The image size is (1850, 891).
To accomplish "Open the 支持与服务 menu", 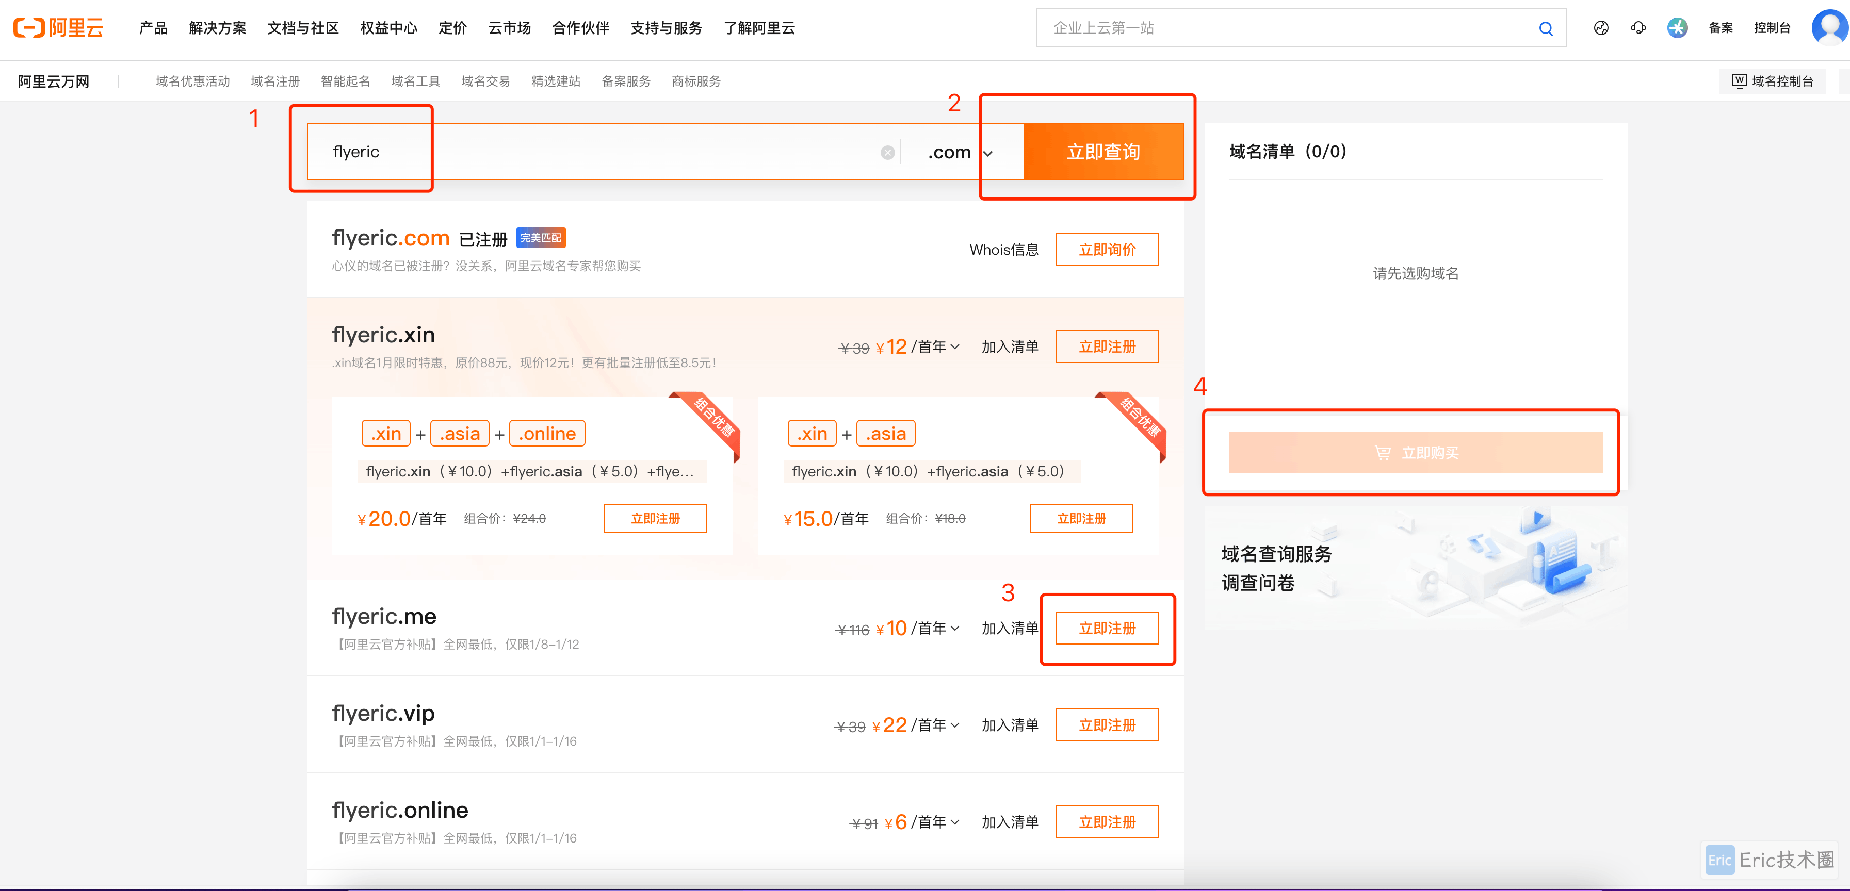I will 667,28.
